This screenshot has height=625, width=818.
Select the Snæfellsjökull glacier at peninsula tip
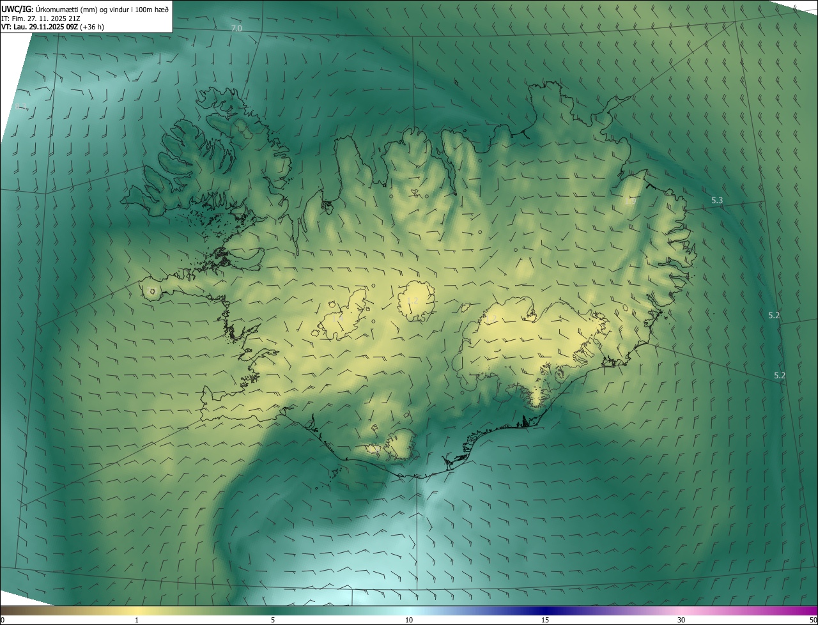click(152, 291)
